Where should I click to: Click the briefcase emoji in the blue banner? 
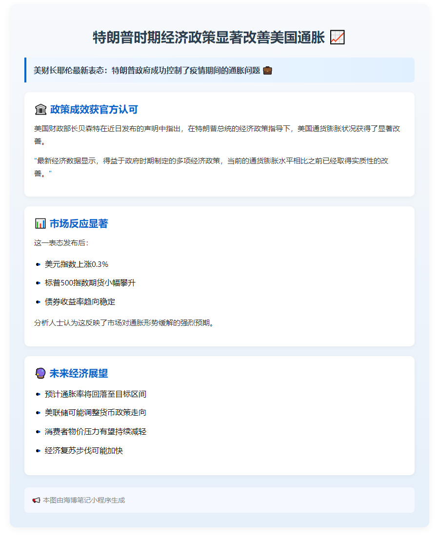[268, 71]
